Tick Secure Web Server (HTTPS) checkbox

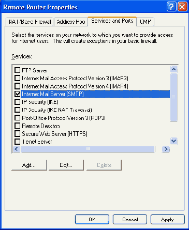click(x=18, y=134)
